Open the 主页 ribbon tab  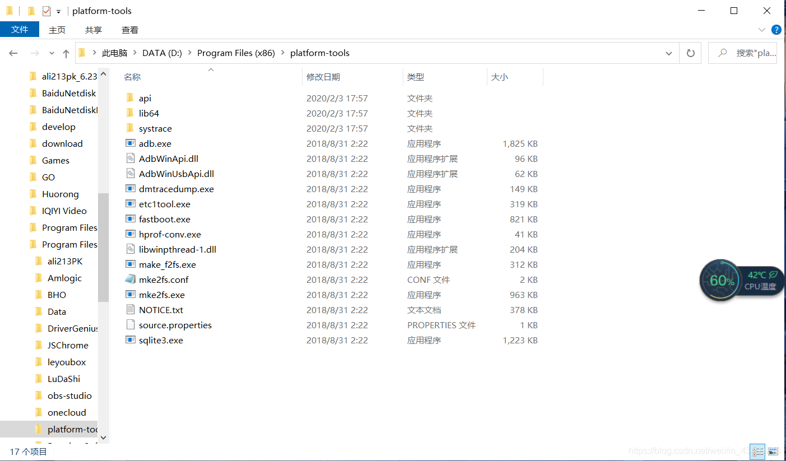coord(57,30)
